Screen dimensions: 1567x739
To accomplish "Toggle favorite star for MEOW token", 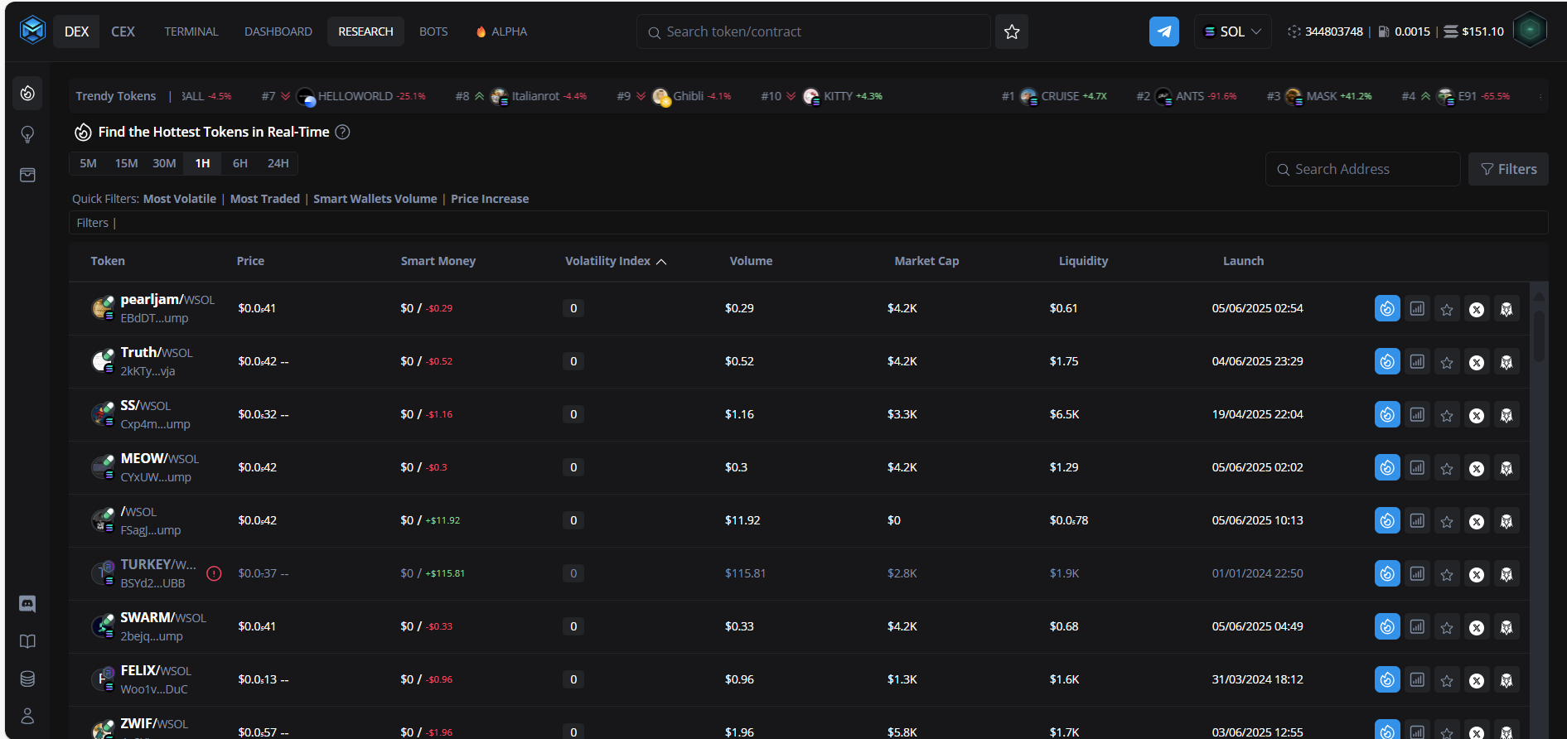I will [1447, 468].
